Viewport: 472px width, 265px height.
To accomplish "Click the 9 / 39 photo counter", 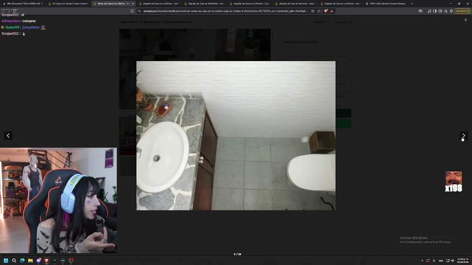I will tap(237, 254).
